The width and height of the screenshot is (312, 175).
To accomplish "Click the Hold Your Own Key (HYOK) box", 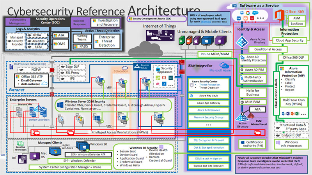I will click(x=294, y=102).
